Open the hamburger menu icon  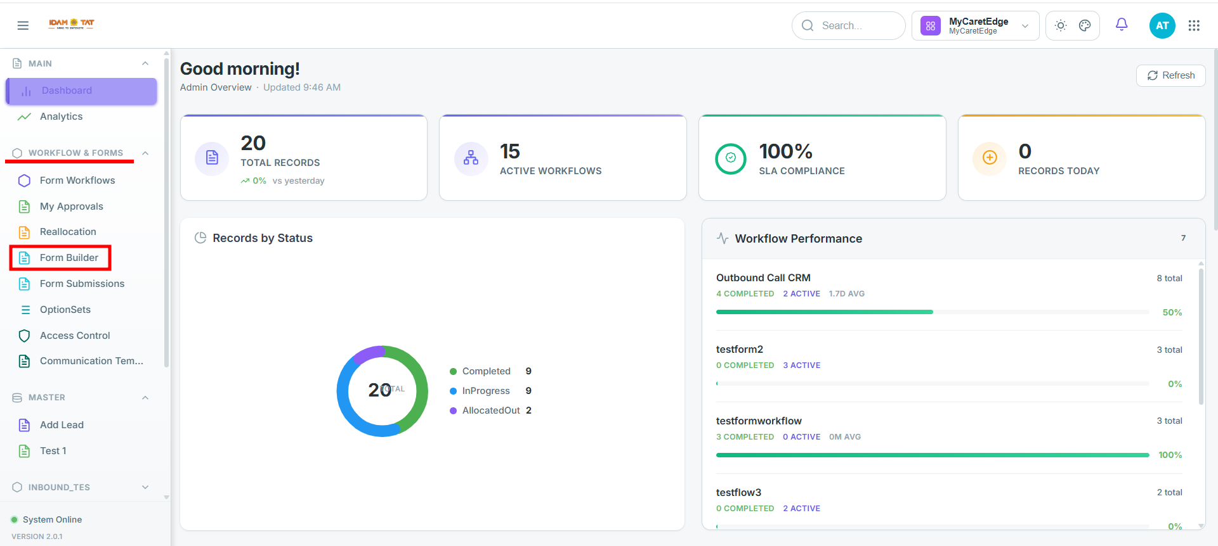coord(23,25)
